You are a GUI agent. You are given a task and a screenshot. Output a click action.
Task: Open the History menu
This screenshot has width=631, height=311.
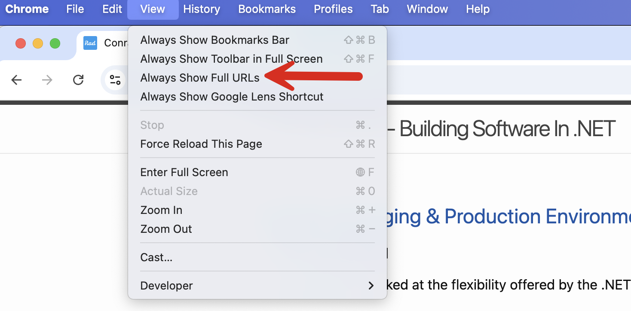click(x=202, y=9)
